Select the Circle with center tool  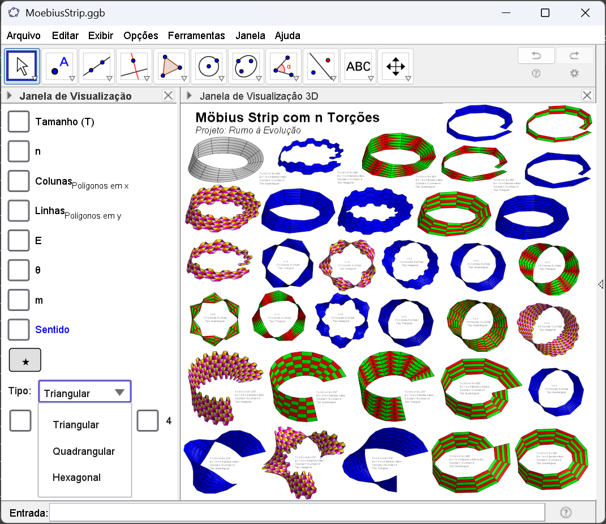coord(209,66)
